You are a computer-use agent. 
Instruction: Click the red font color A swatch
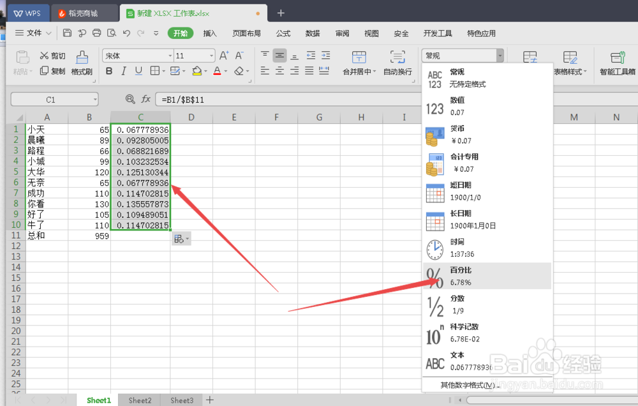[218, 71]
